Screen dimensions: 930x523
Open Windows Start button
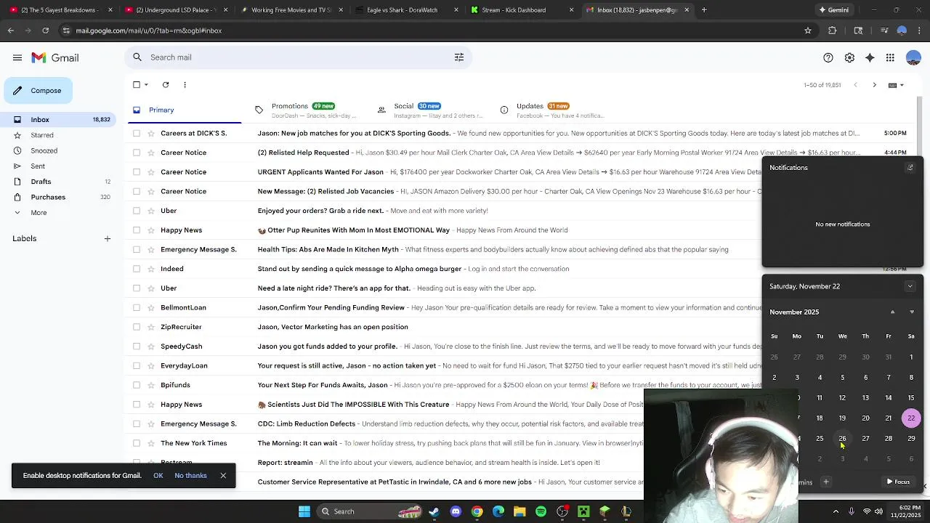304,511
